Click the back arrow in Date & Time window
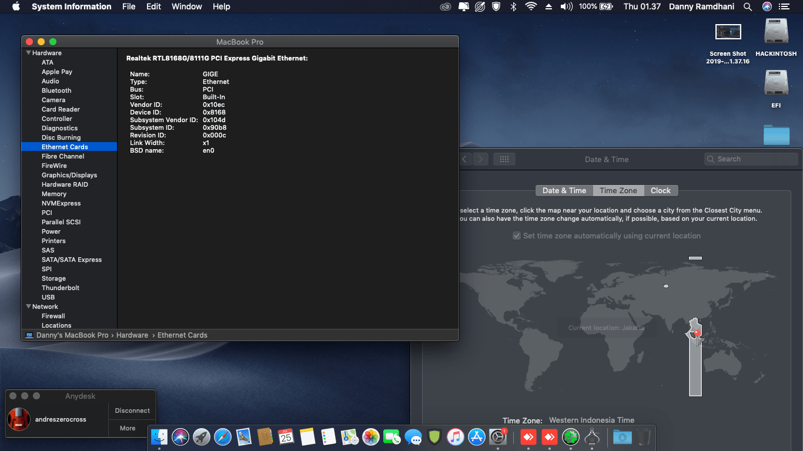The image size is (803, 451). (464, 159)
